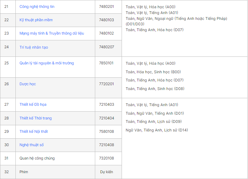Click the Dự kiến code cell
This screenshot has width=248, height=179.
[107, 172]
